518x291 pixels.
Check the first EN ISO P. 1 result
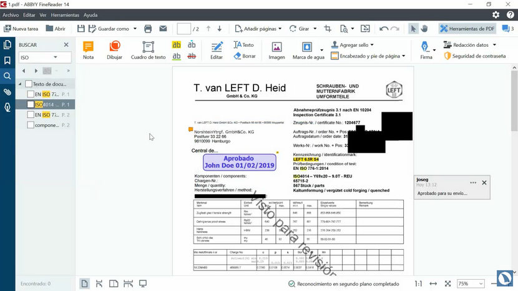coord(31,94)
